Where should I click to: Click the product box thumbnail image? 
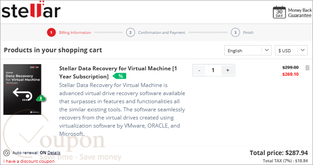coord(23,89)
